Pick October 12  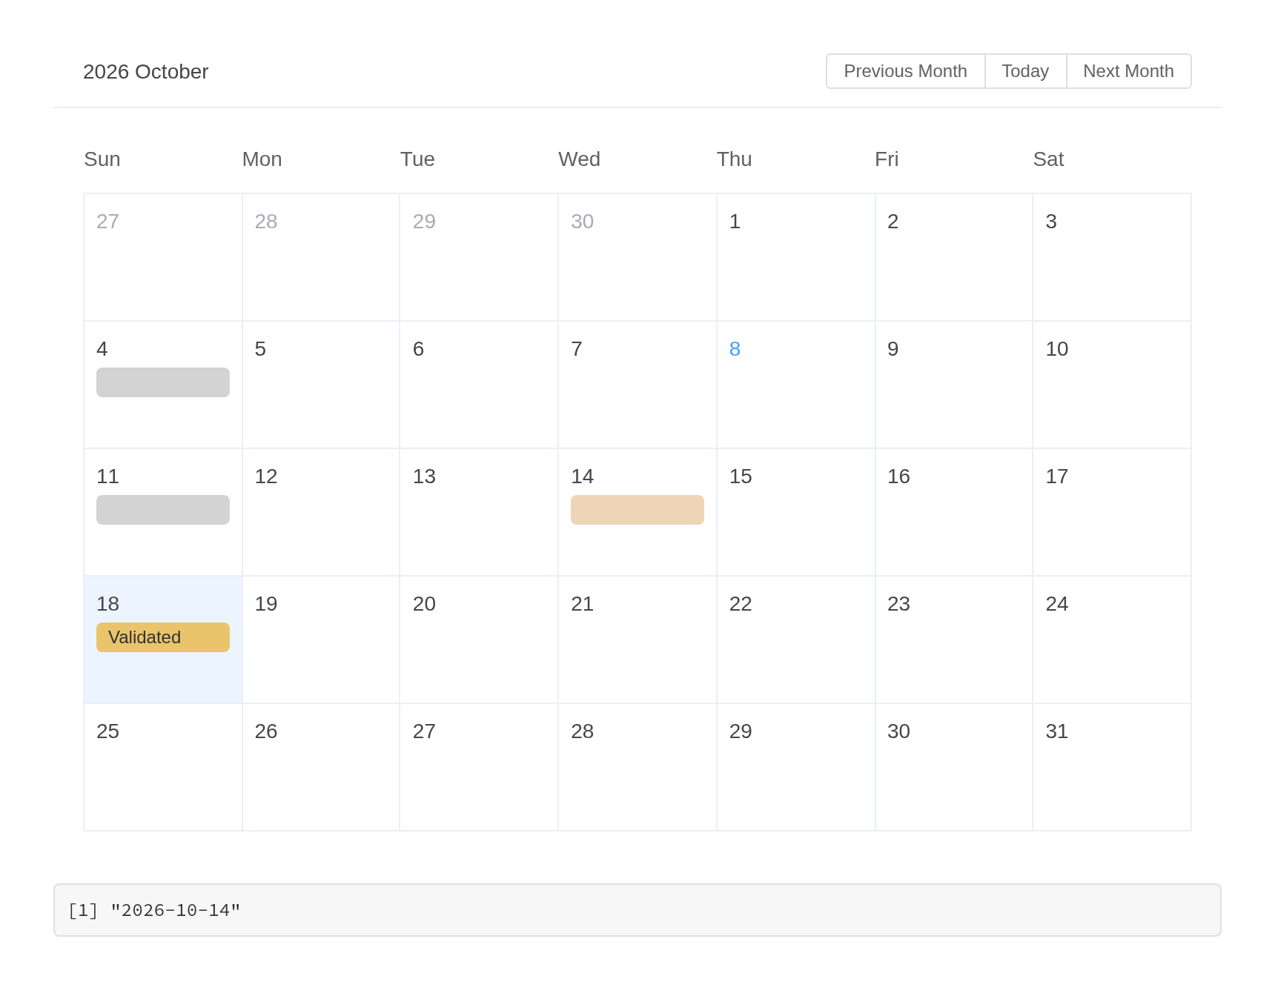point(321,512)
